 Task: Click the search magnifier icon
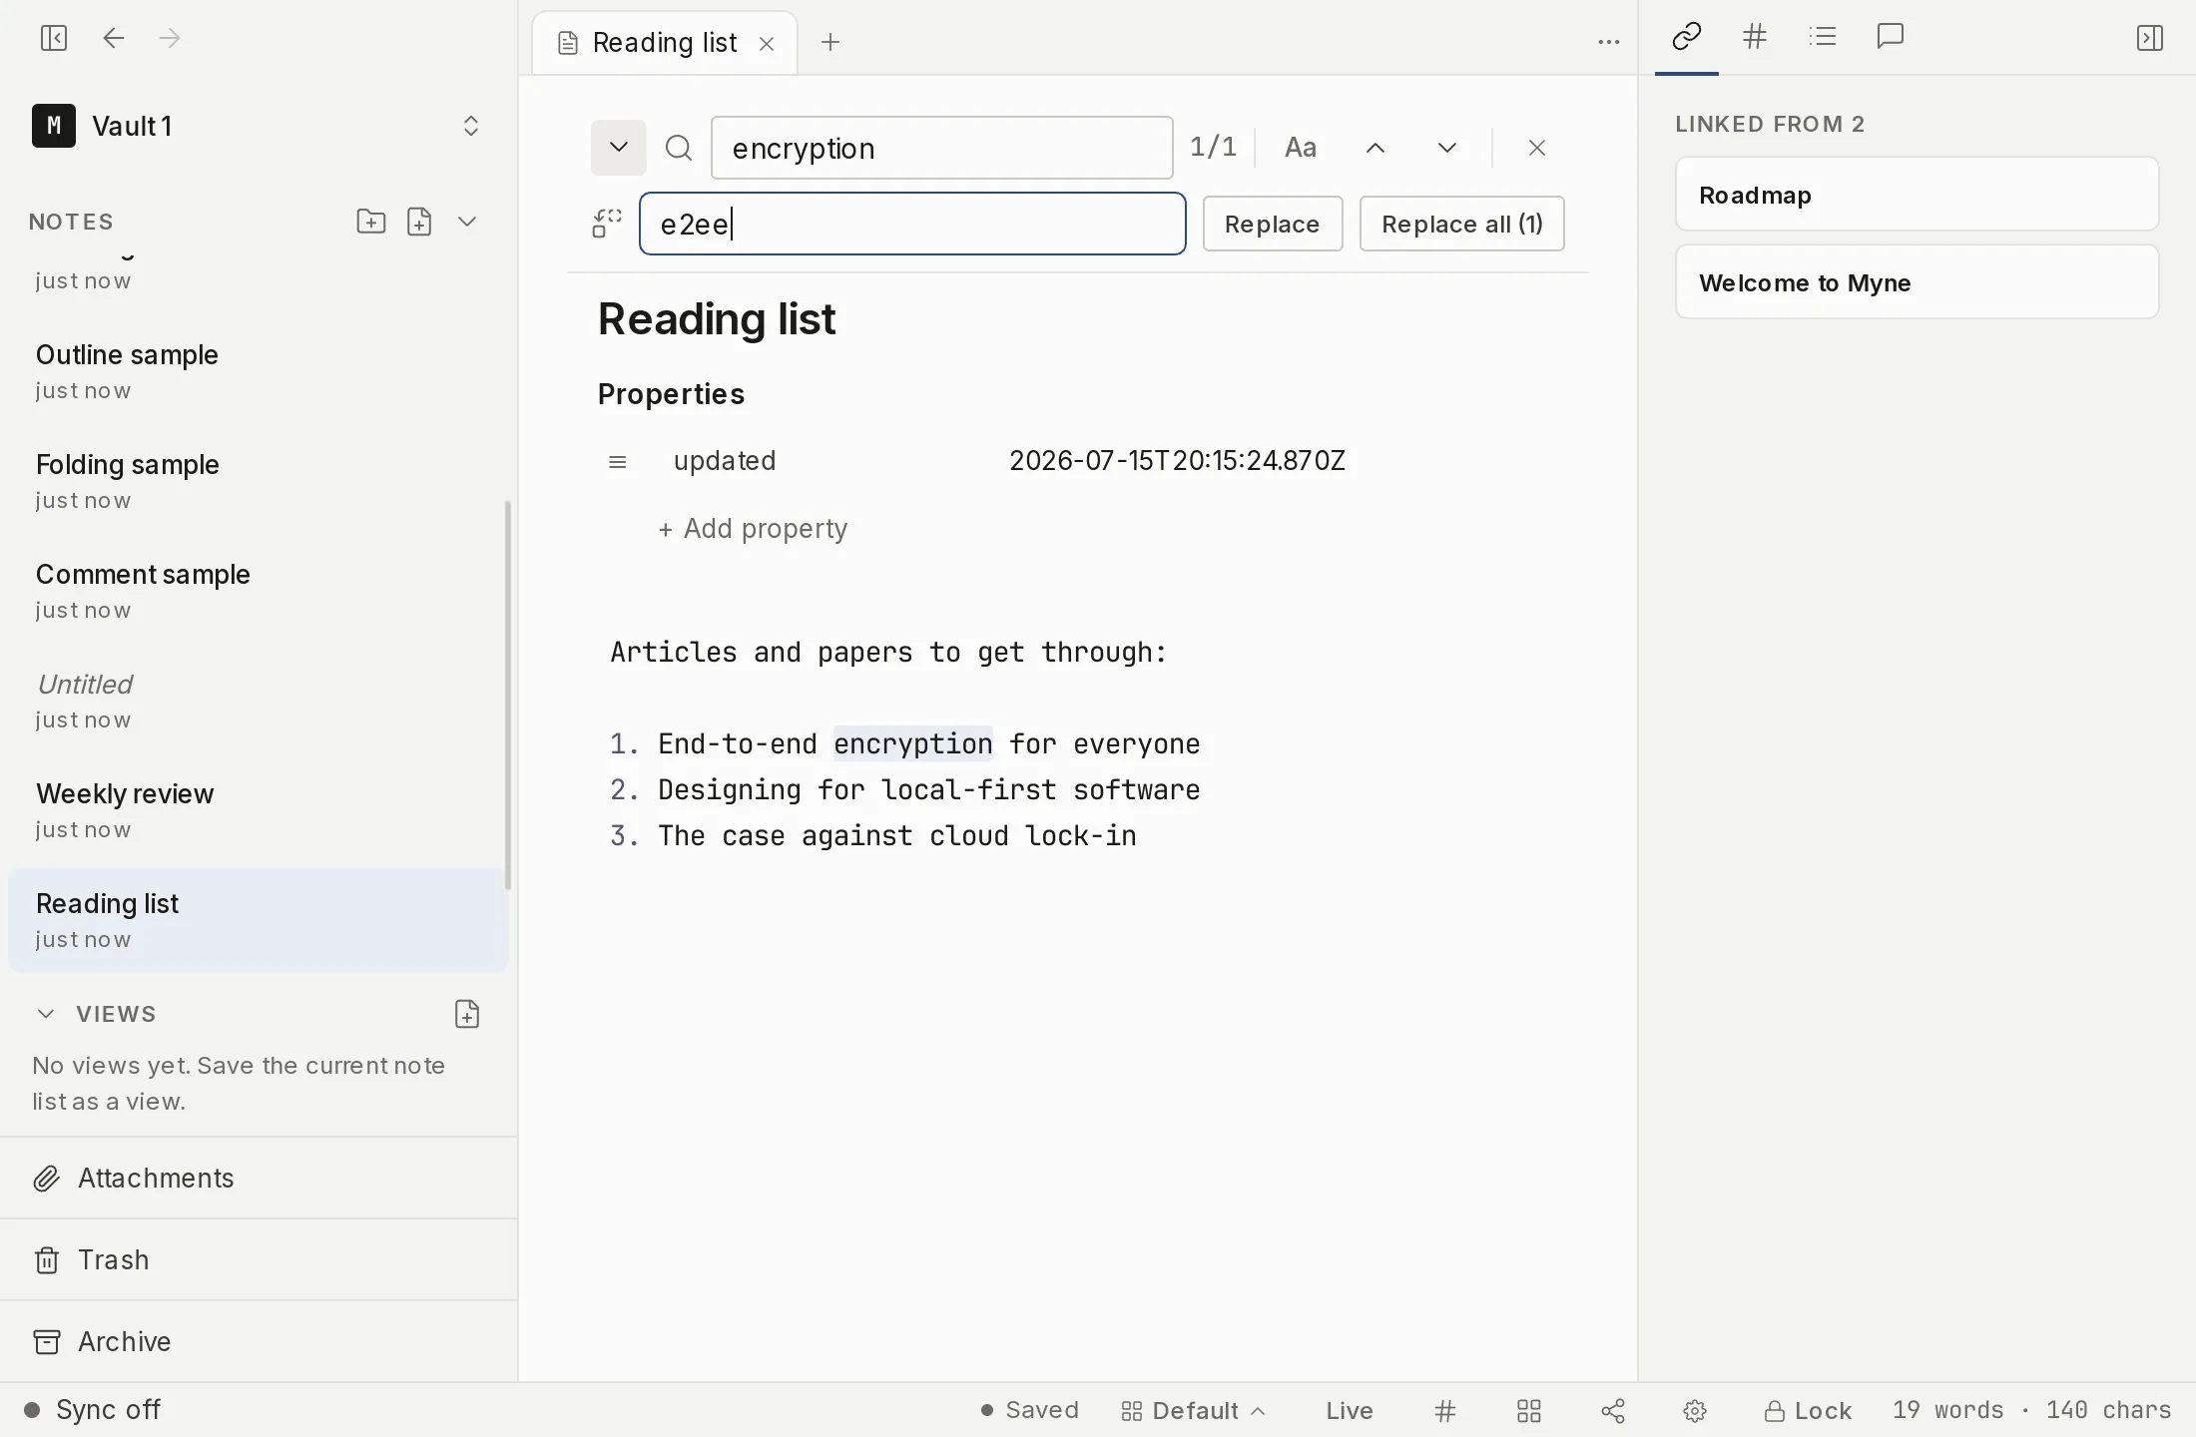(679, 148)
